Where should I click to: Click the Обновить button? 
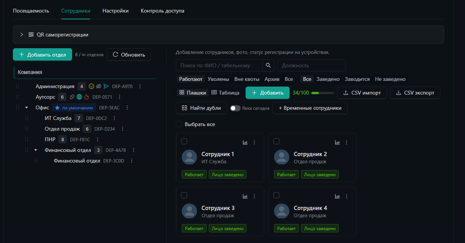click(x=129, y=55)
